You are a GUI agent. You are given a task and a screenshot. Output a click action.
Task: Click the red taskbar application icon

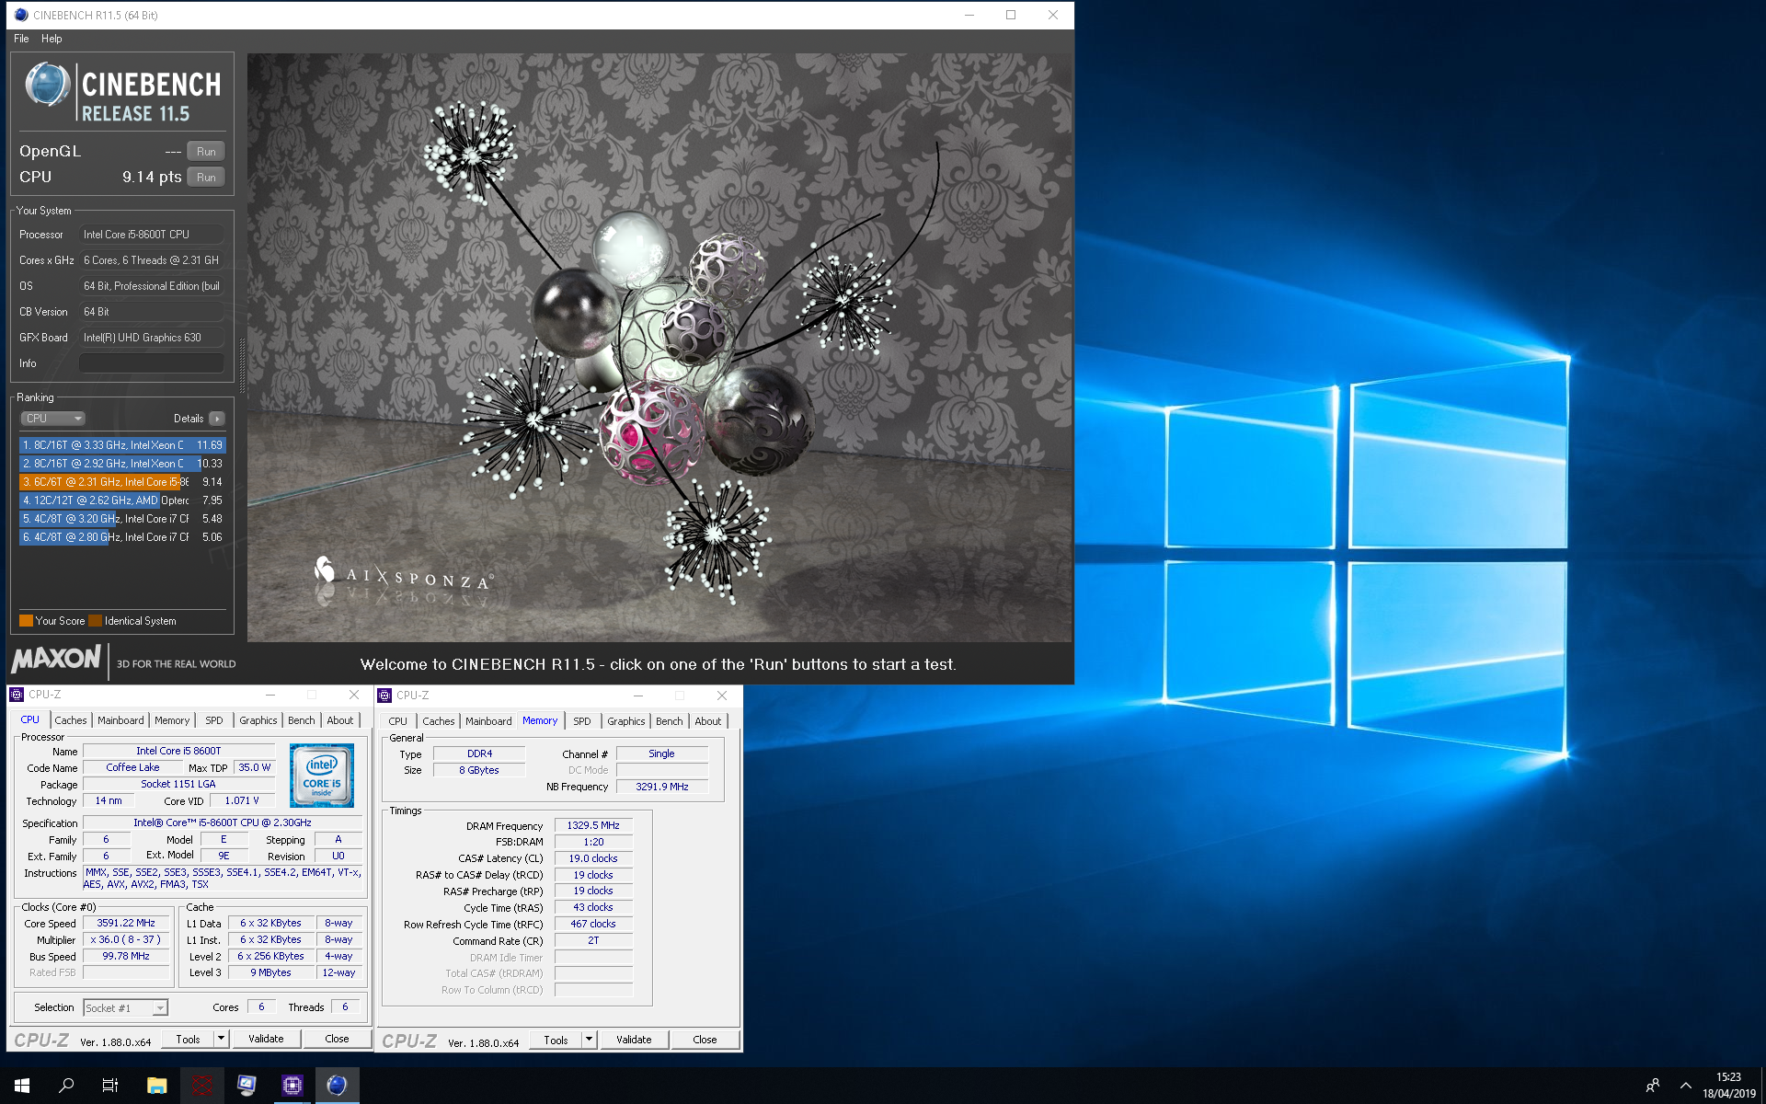click(x=201, y=1086)
